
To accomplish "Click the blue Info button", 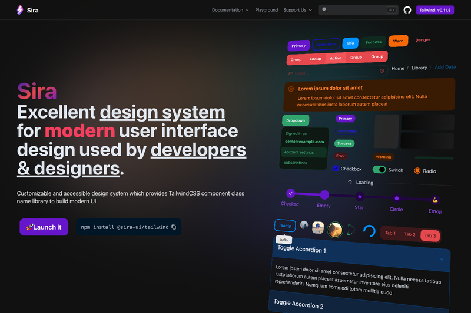I will pyautogui.click(x=350, y=43).
